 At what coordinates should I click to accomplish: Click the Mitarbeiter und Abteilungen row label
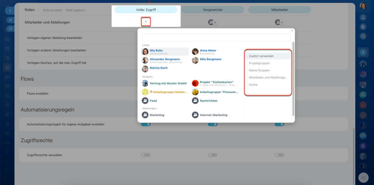tap(47, 22)
